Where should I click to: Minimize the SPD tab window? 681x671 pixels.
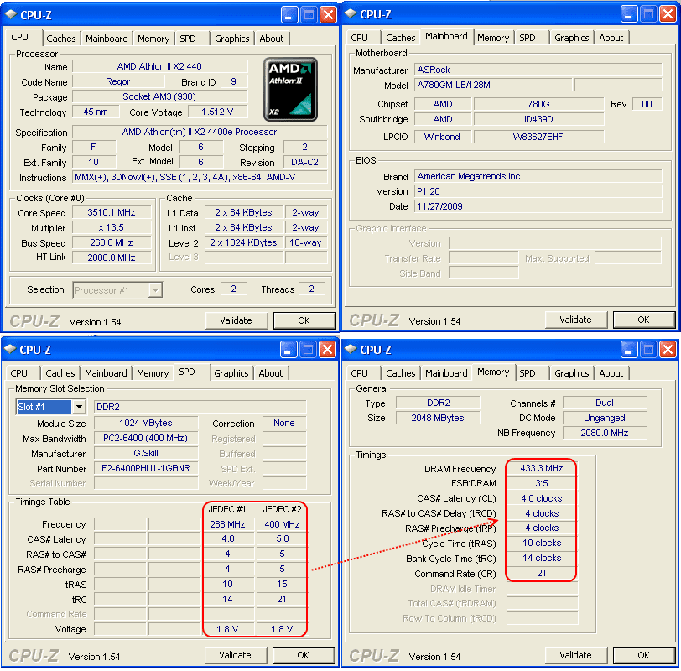coord(289,350)
